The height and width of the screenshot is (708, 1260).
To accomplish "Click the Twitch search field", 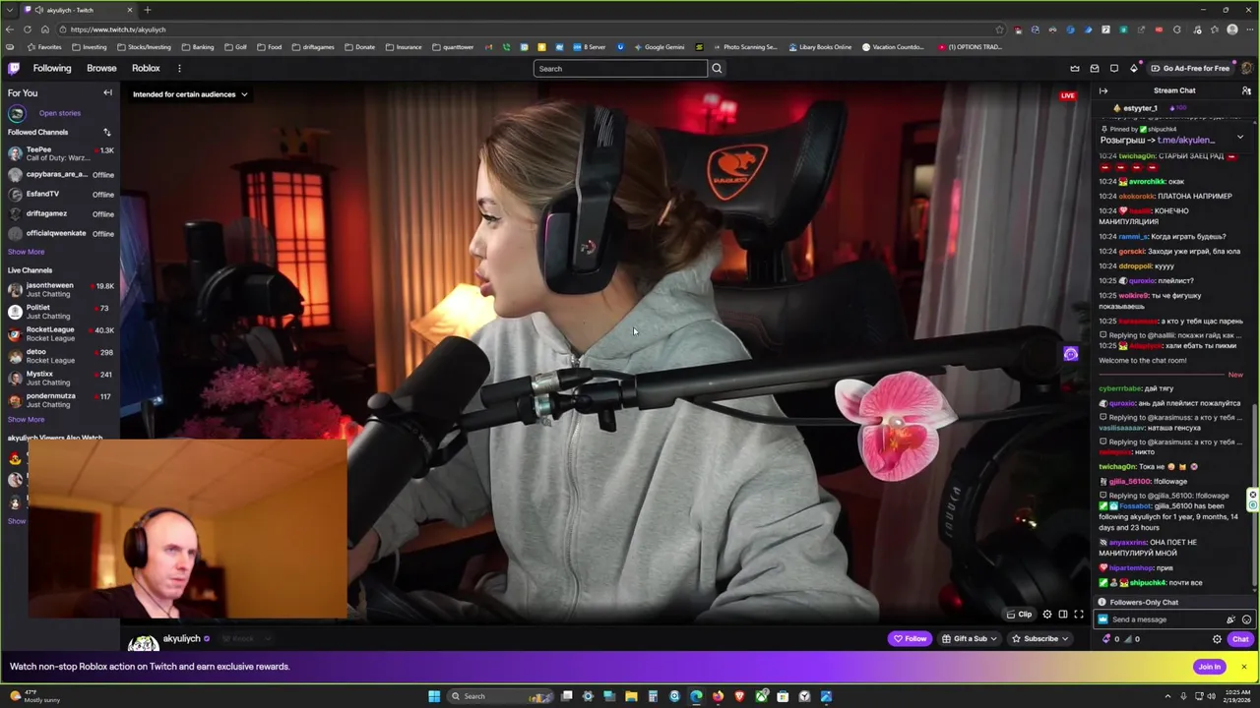I will 620,69.
